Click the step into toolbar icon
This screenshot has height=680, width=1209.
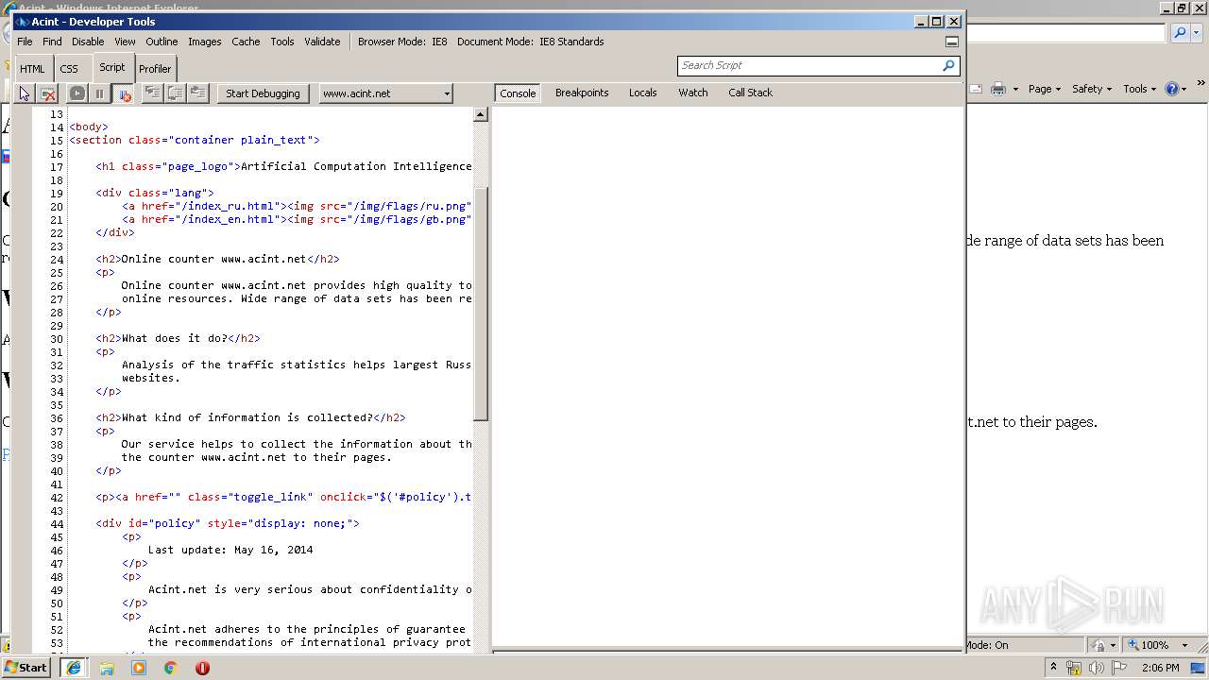(152, 93)
